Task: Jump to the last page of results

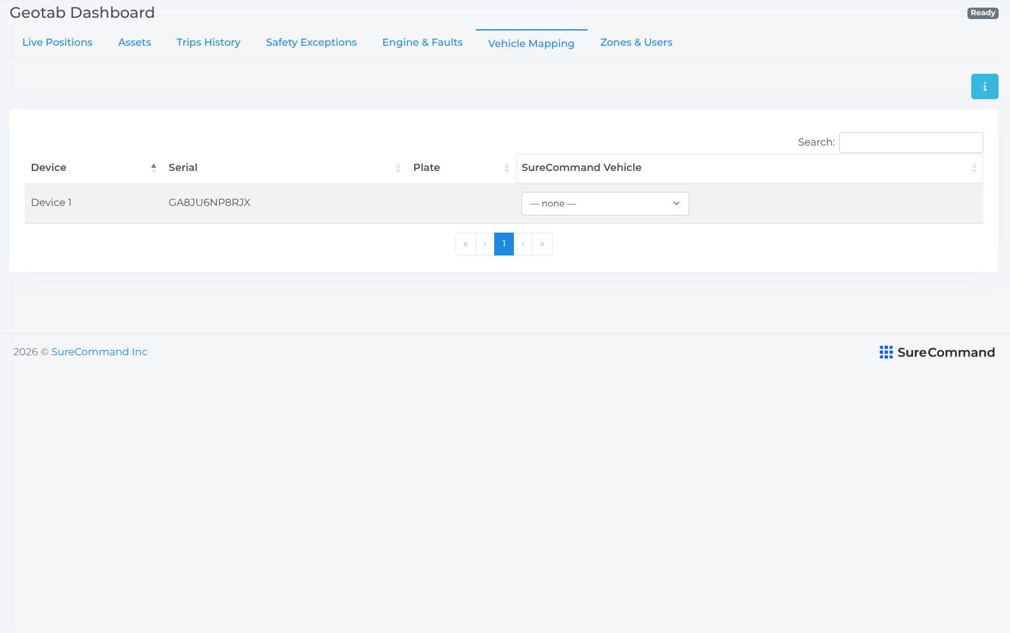Action: point(542,244)
